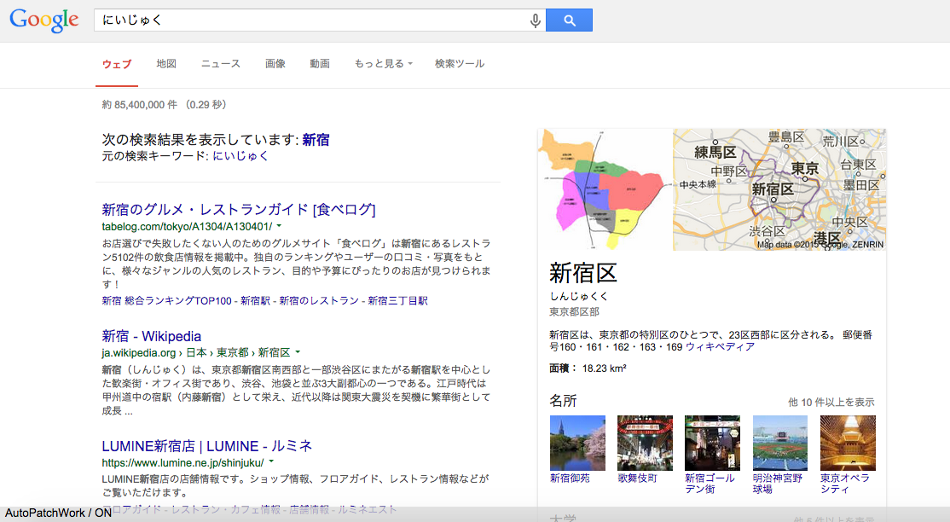Switch to the 地図 tab
Screen dimensions: 950x522
pyautogui.click(x=166, y=64)
